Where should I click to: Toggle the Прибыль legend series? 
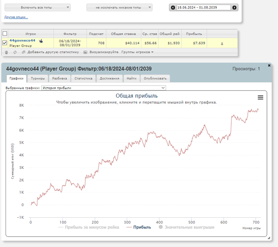coord(139,227)
